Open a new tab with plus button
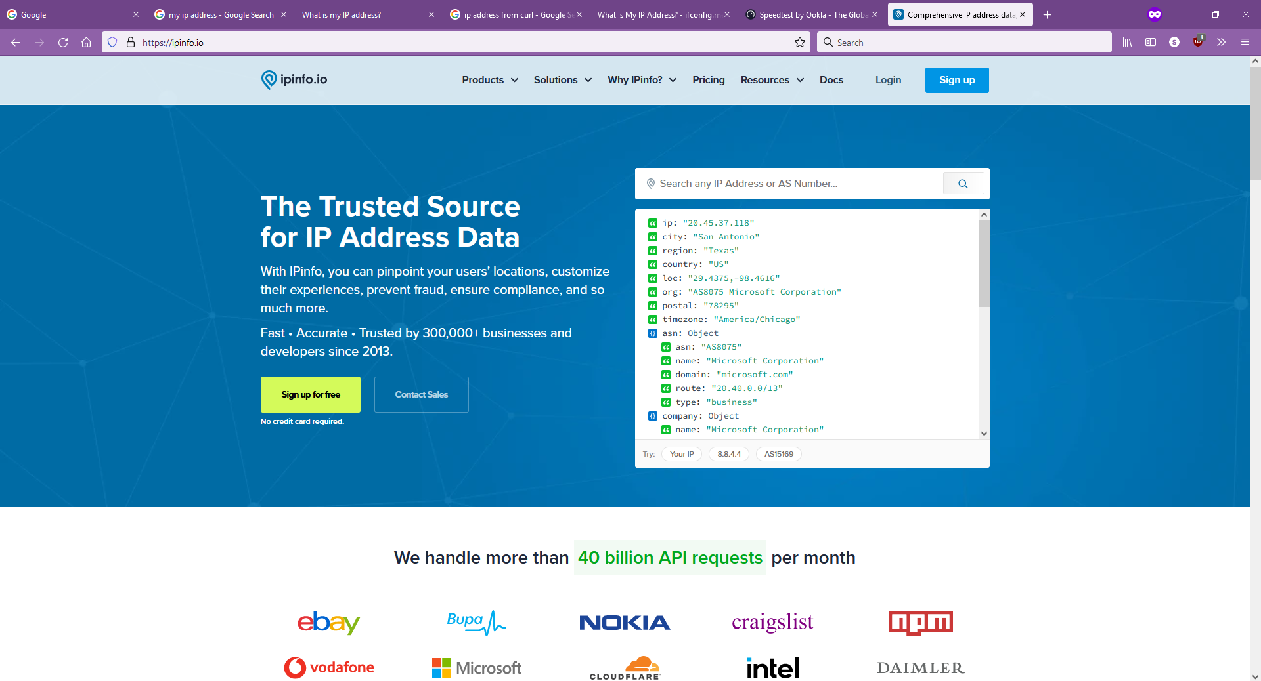This screenshot has width=1261, height=681. (x=1048, y=15)
